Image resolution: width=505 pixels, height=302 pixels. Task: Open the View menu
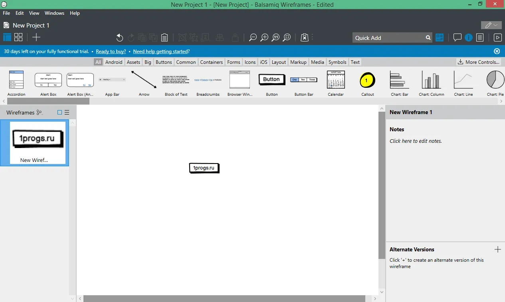point(34,13)
